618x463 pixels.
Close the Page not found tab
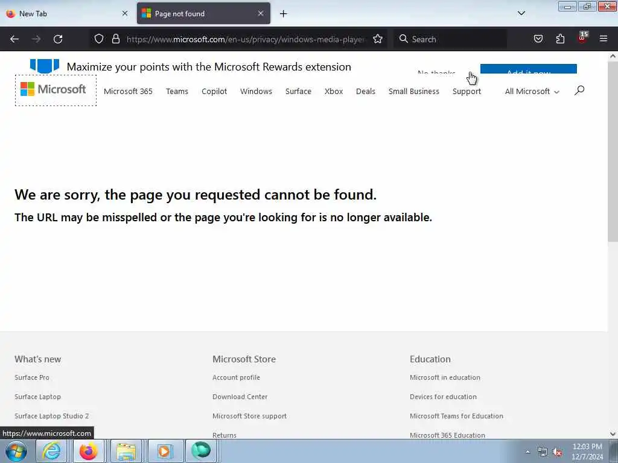(261, 13)
